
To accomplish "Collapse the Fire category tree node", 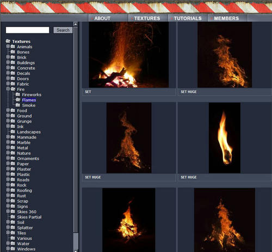I will coord(8,89).
